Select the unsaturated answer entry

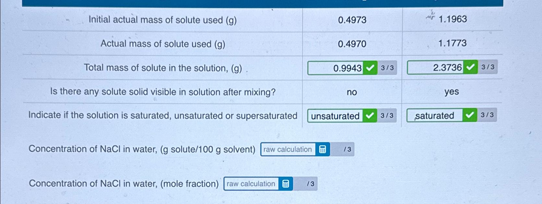335,116
